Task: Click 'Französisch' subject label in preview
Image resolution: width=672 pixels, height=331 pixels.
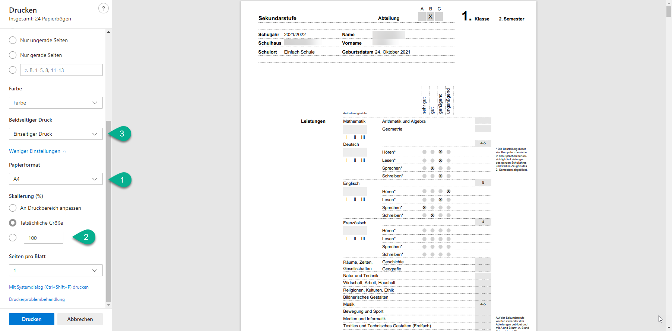Action: (x=355, y=223)
